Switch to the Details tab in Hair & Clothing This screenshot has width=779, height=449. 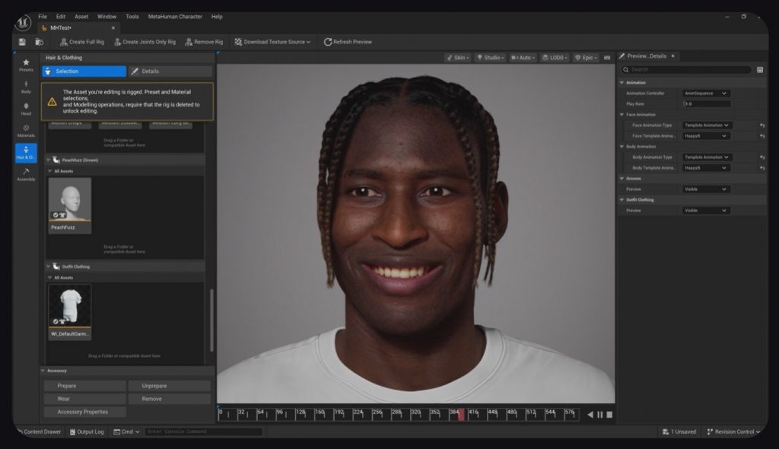[x=170, y=72]
